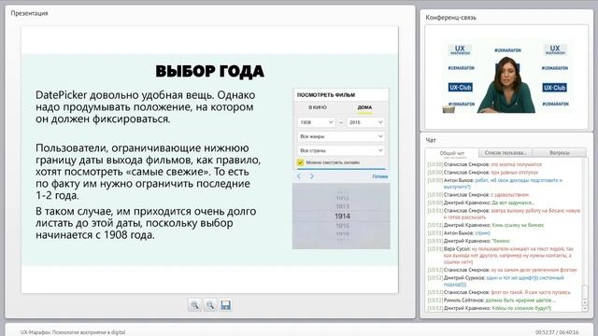Viewport: 598px width, 336px height.
Task: Click the zoom out magnifier icon
Action: tap(210, 305)
